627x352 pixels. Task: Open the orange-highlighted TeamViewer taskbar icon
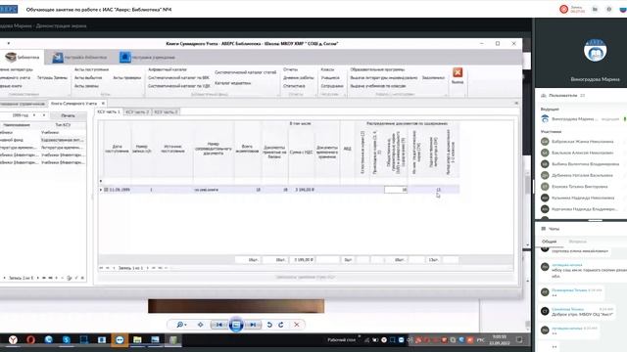pos(120,339)
